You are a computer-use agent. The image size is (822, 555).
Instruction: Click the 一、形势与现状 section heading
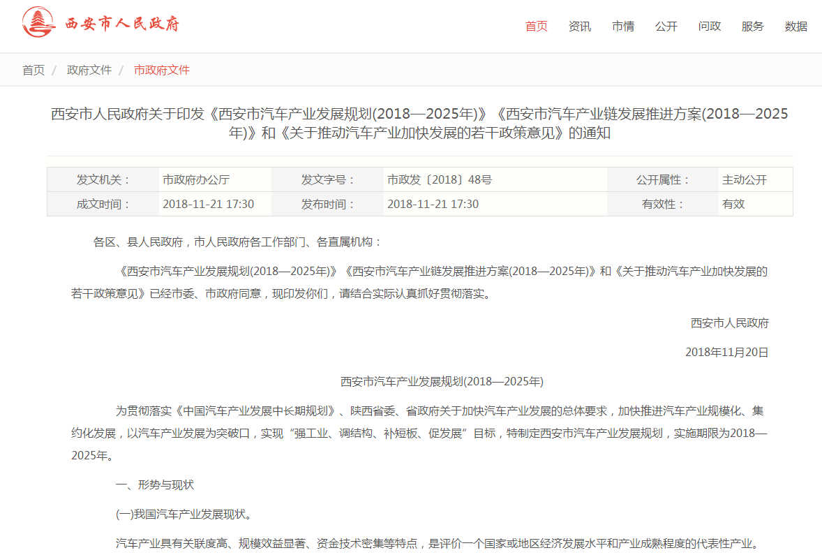click(154, 484)
